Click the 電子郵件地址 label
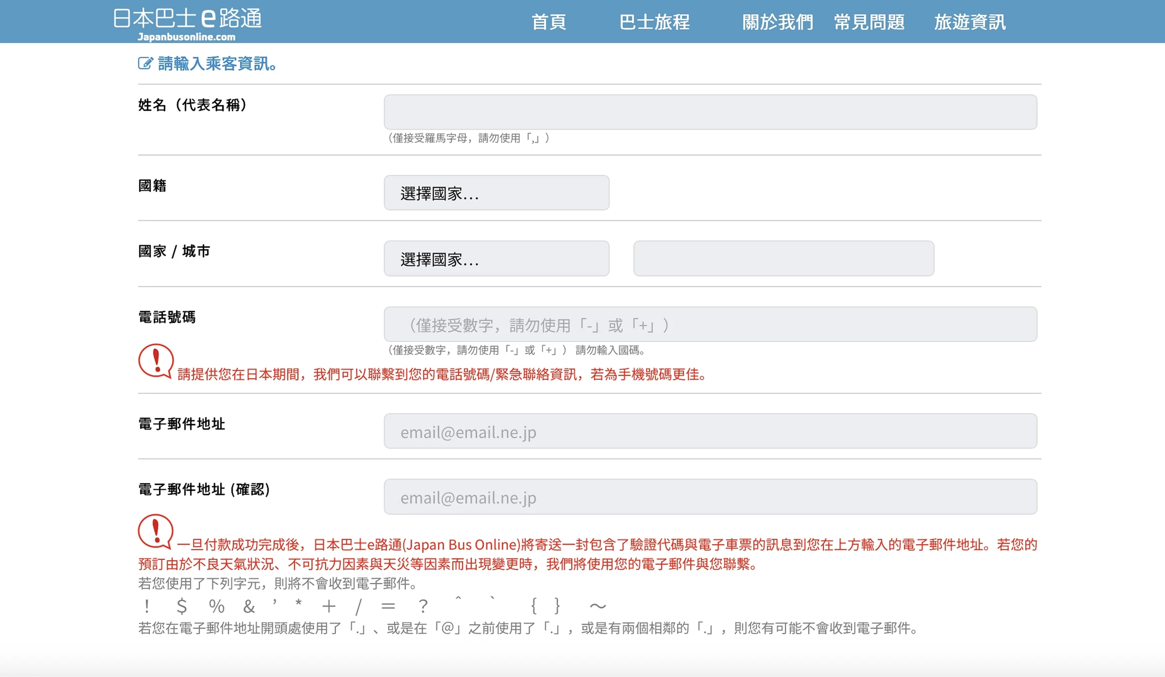The width and height of the screenshot is (1165, 677). [182, 424]
